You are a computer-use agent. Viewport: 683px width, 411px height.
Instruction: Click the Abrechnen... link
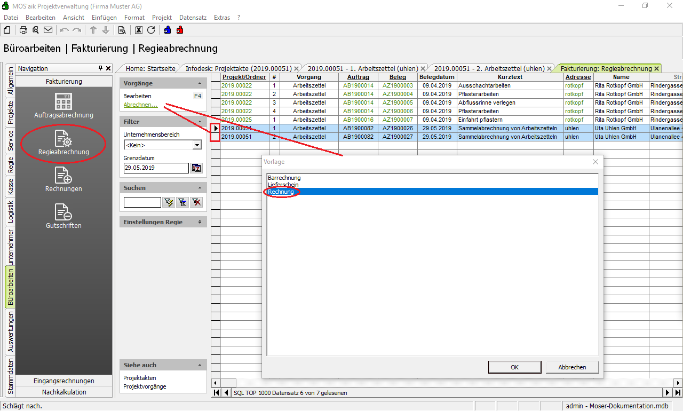pos(140,105)
